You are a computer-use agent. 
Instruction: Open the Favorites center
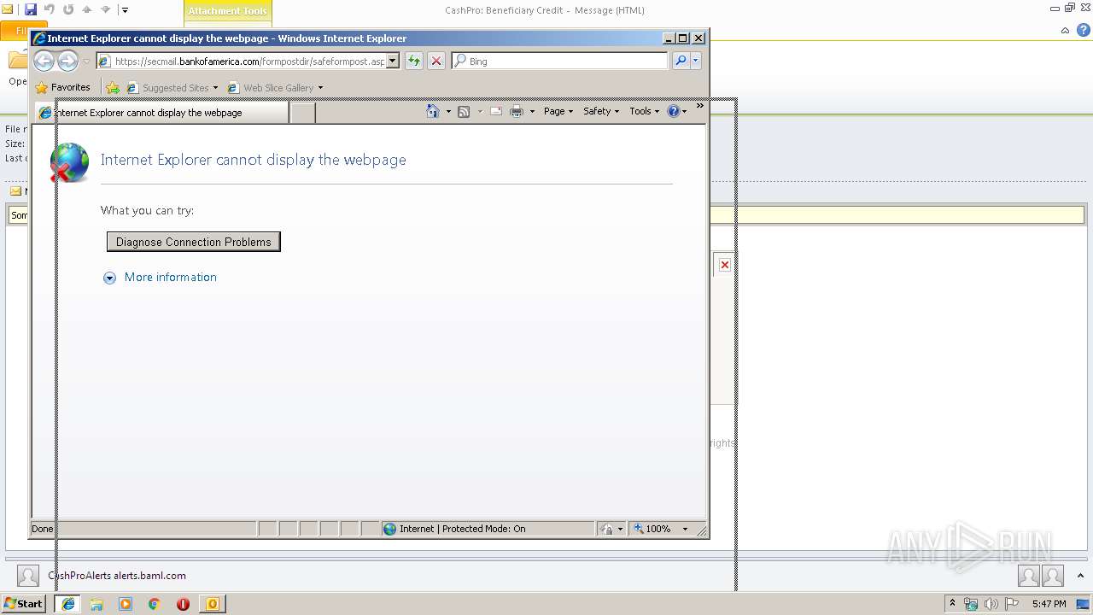click(x=62, y=87)
